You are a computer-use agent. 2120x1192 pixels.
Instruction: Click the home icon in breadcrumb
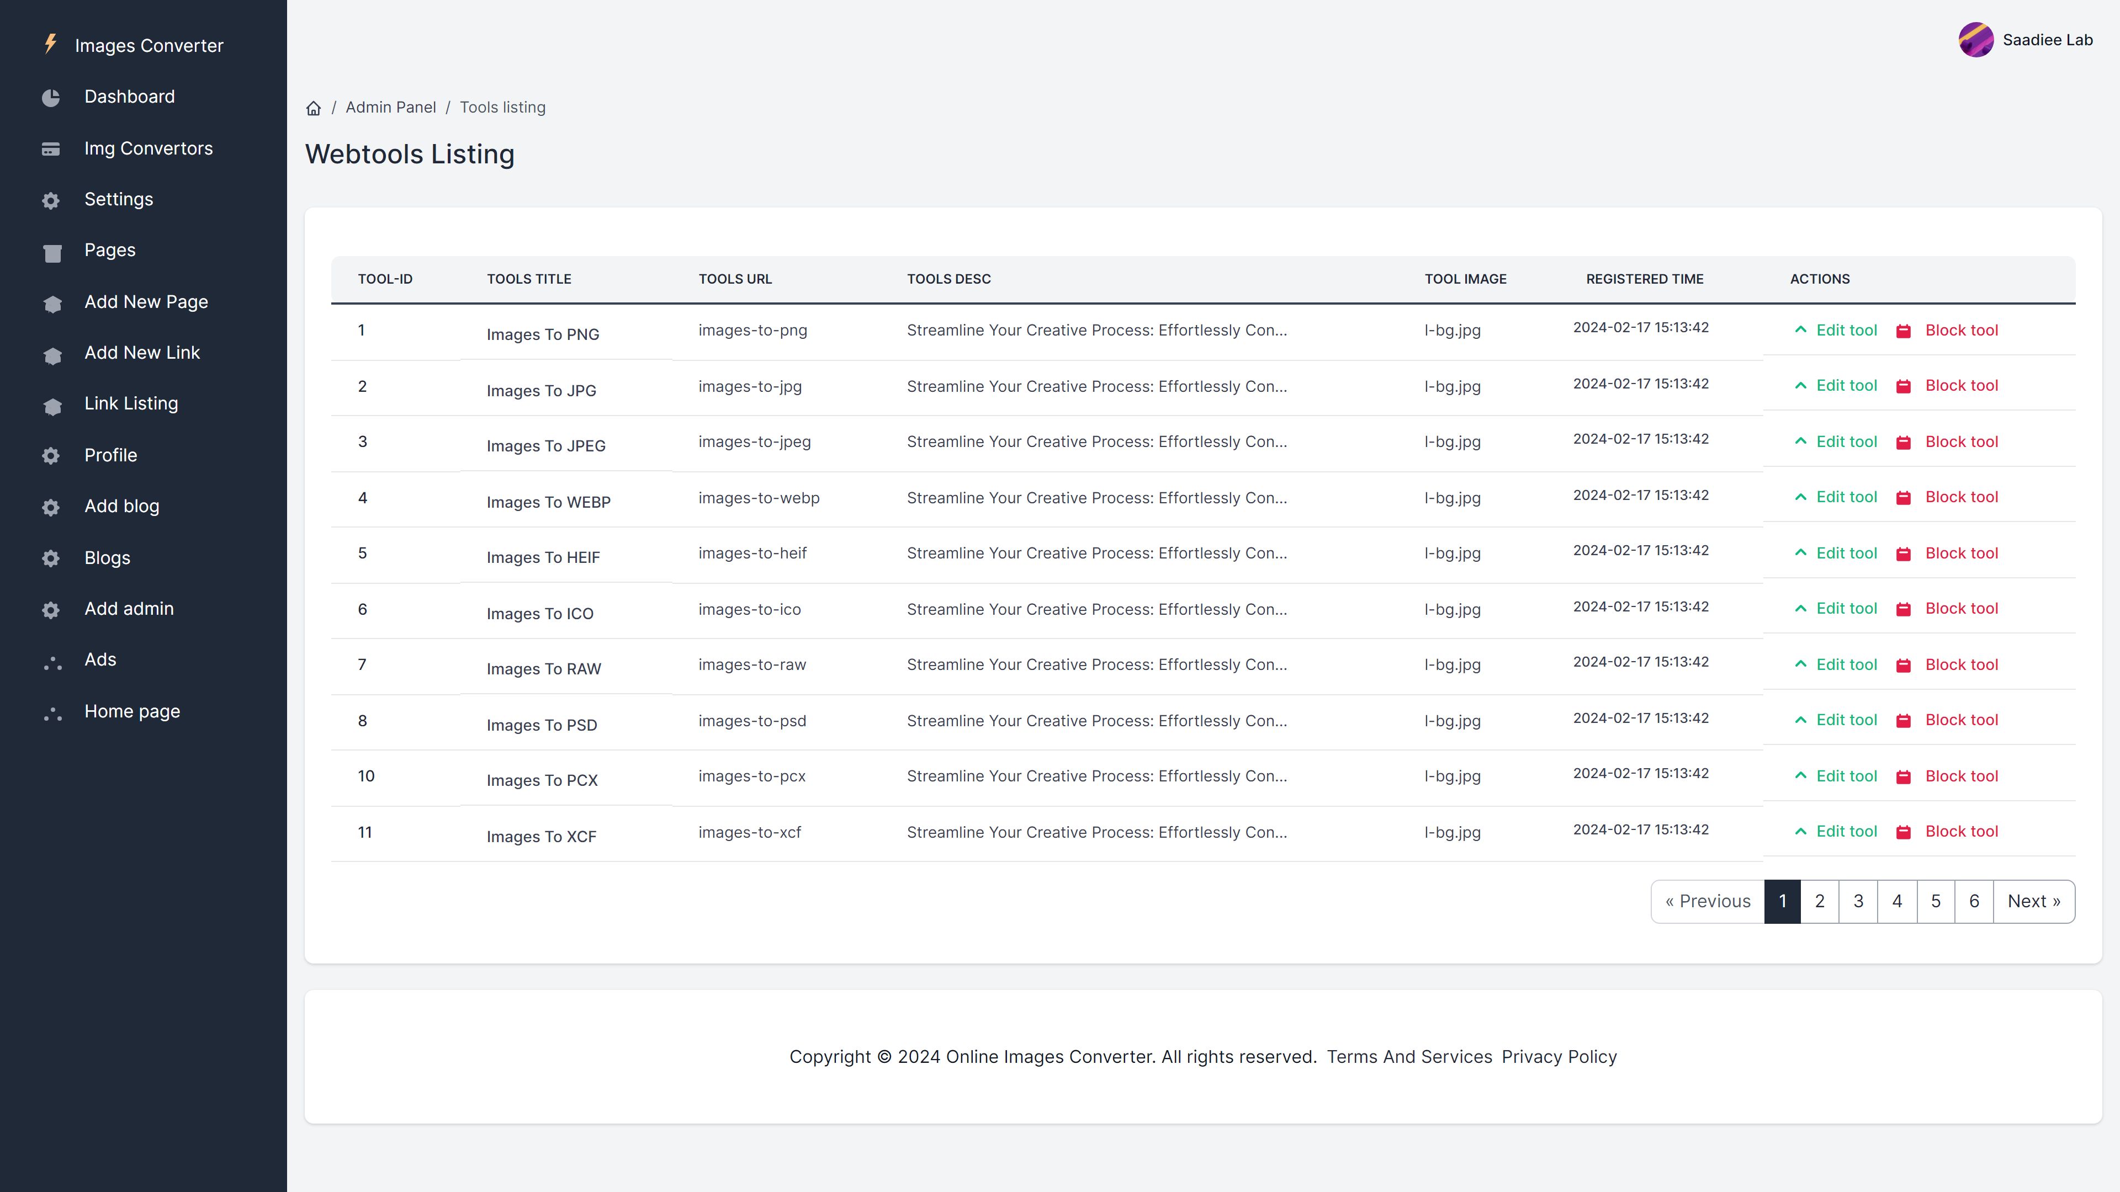pos(314,108)
